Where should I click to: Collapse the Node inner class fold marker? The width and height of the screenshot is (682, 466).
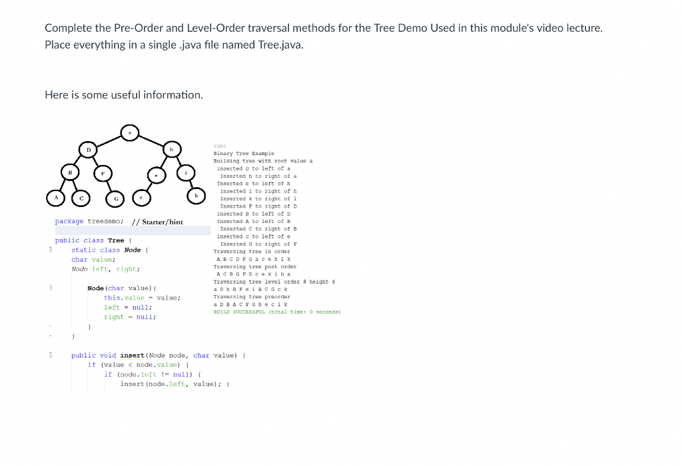(x=50, y=249)
